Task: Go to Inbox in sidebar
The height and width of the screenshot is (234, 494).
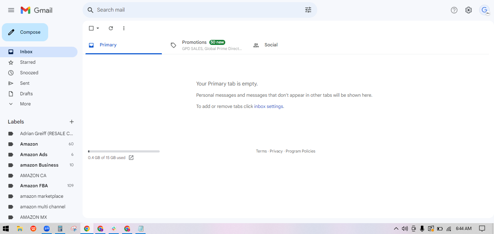Action: click(x=39, y=52)
